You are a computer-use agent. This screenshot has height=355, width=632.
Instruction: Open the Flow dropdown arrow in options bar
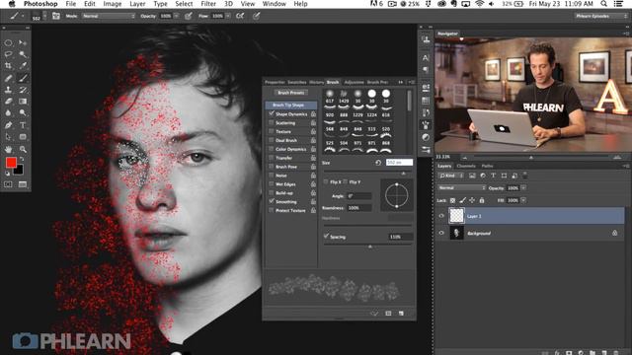228,16
